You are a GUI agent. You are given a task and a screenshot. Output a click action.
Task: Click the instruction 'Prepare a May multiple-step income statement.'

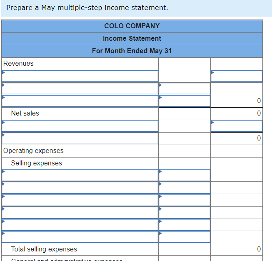[x=87, y=7]
